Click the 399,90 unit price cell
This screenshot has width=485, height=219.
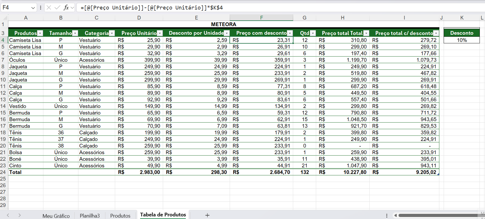coord(139,60)
